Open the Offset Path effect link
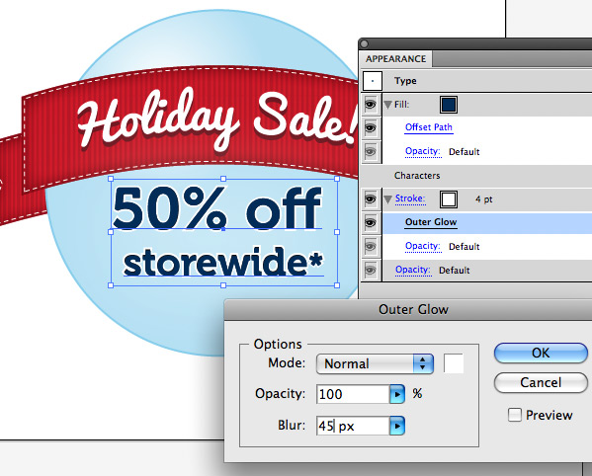The image size is (592, 476). (429, 127)
